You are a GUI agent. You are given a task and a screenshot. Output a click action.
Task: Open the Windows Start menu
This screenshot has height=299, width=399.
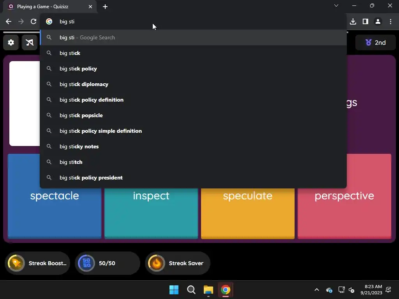[x=174, y=290]
